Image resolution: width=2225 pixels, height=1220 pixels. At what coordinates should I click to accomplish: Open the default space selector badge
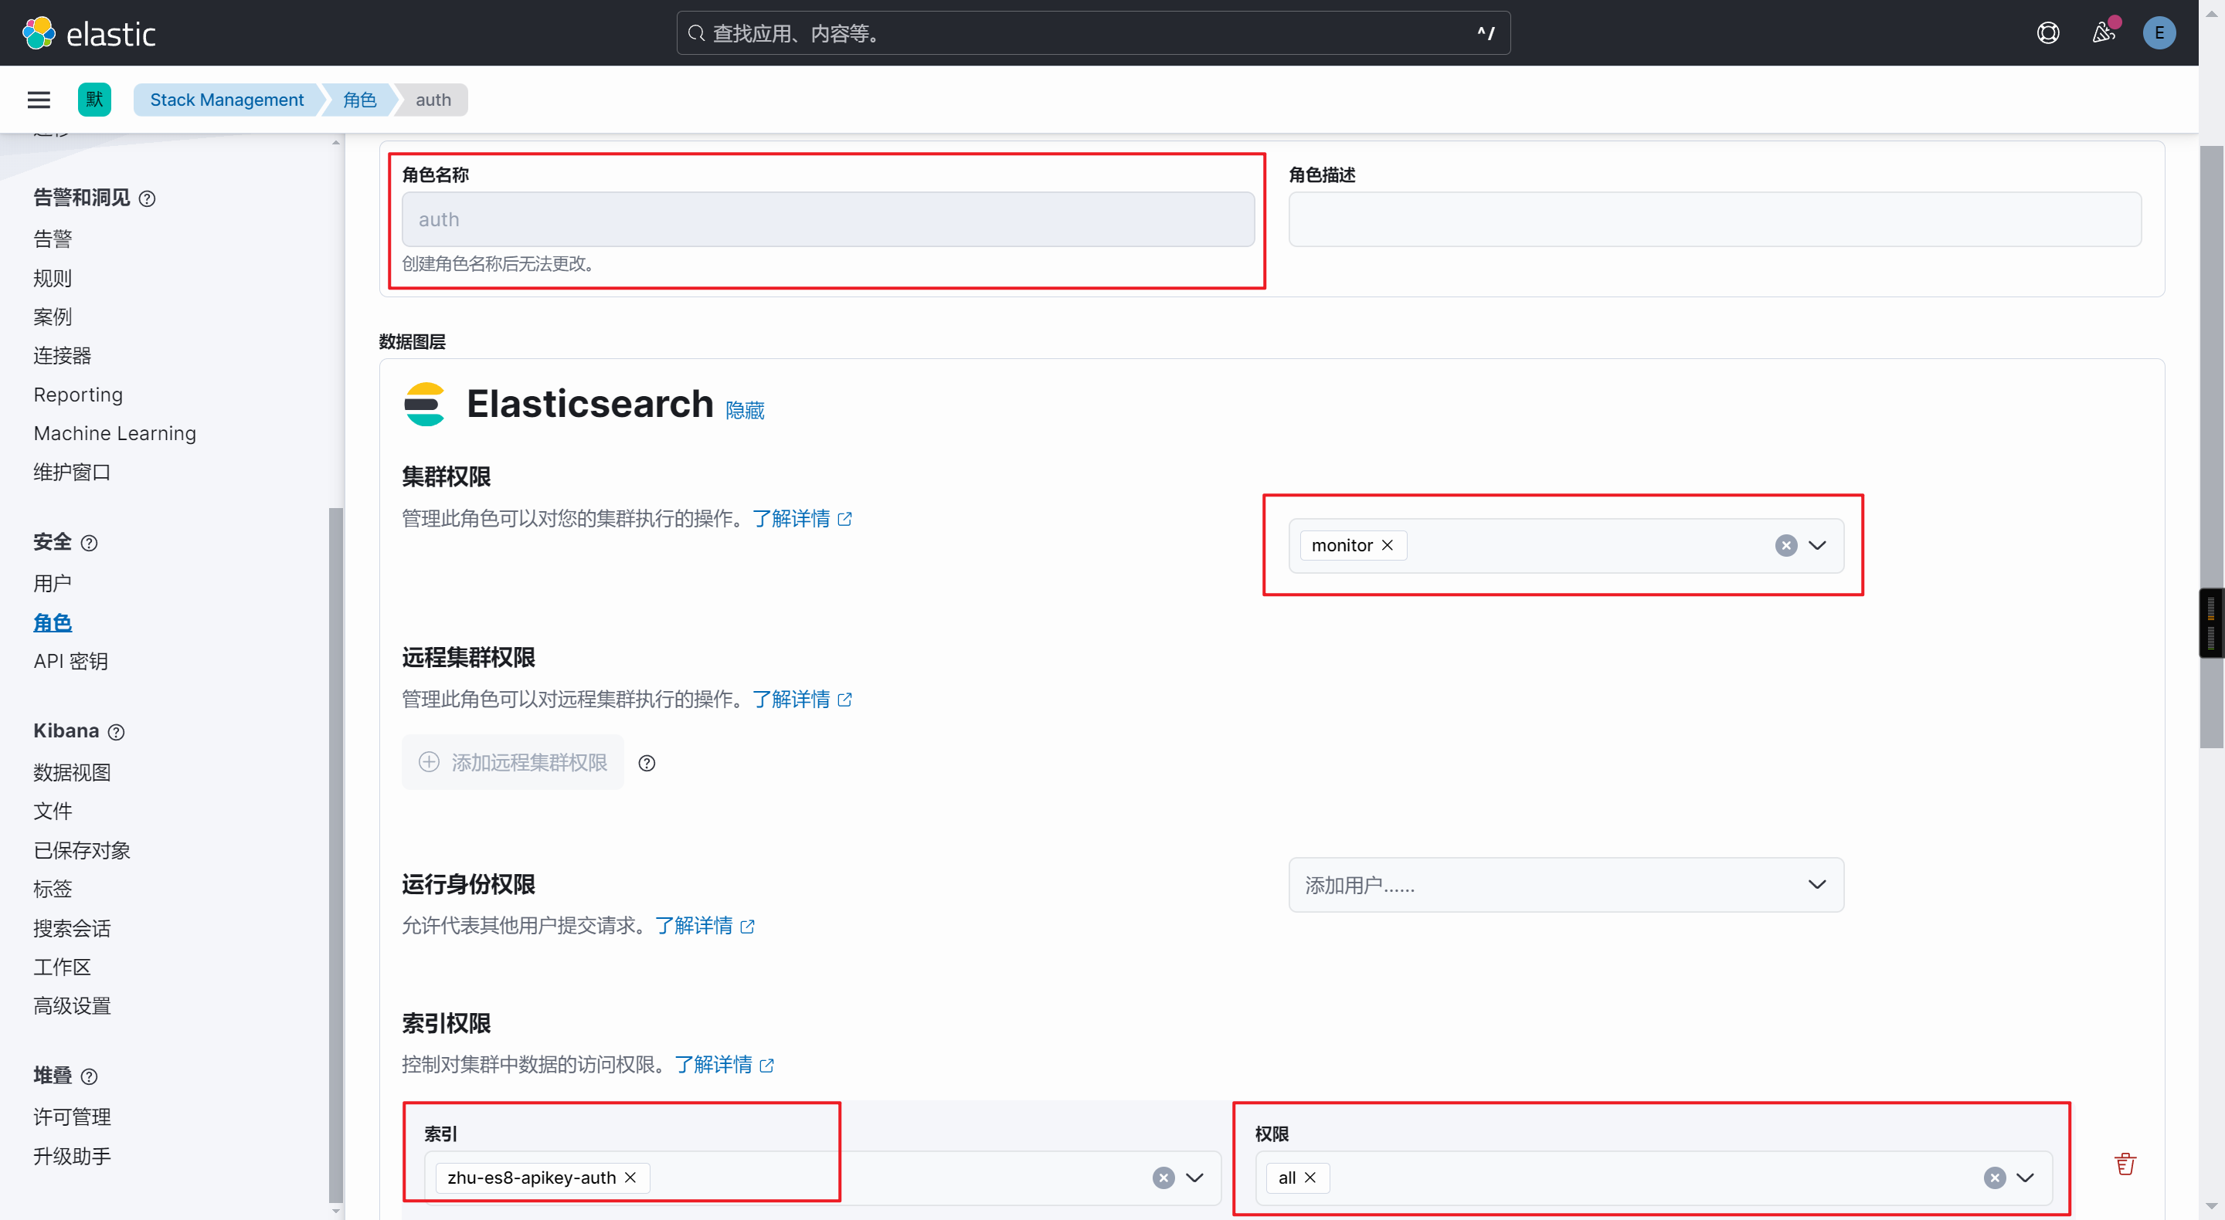coord(94,100)
